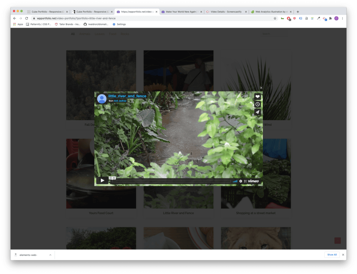Reload the current page
357x274 pixels.
pyautogui.click(x=26, y=18)
